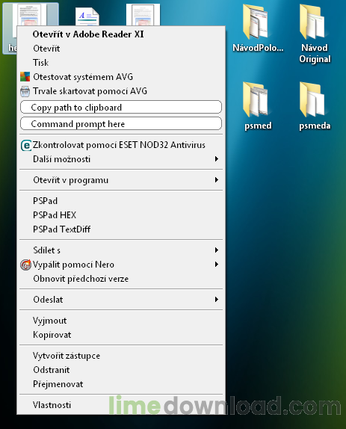Select the Copy path to clipboard entry
Image resolution: width=346 pixels, height=429 pixels.
tap(121, 108)
